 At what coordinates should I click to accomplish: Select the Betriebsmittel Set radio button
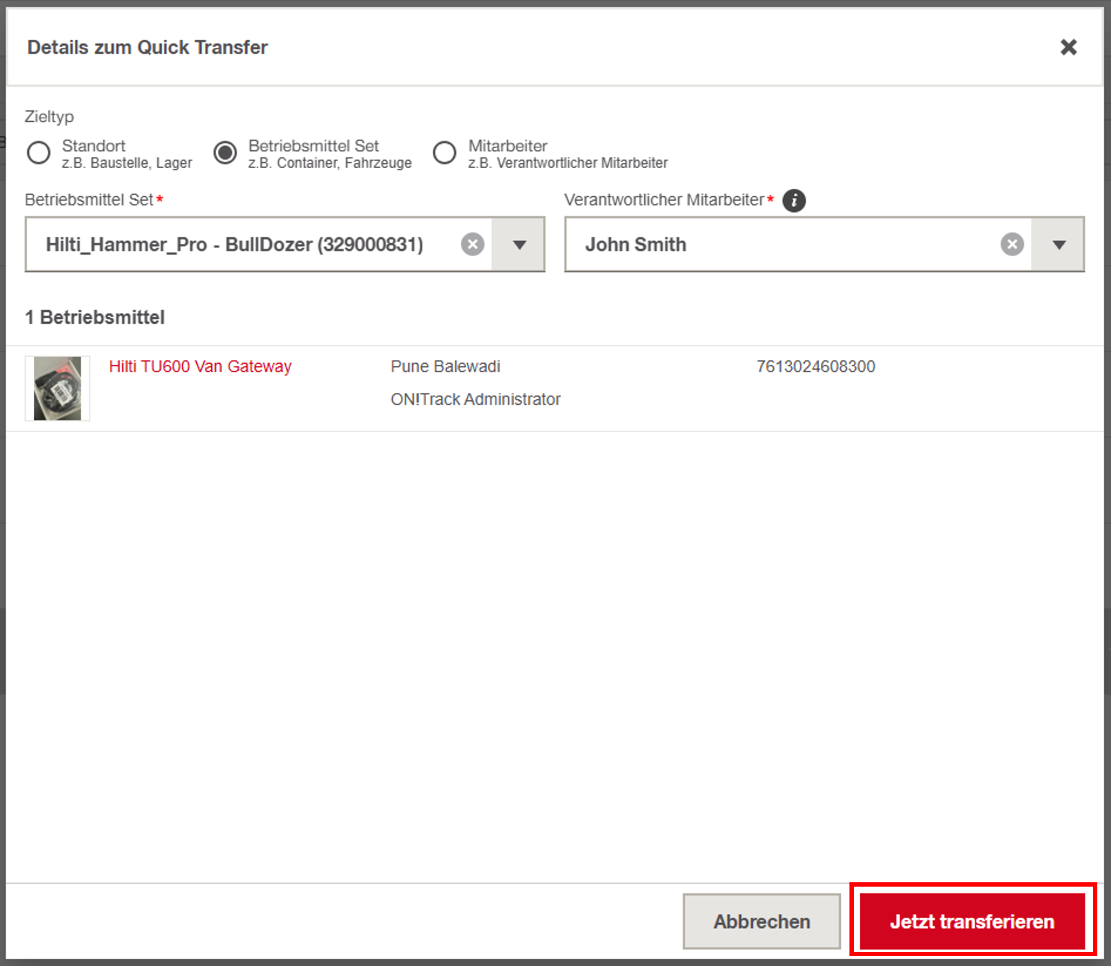(x=225, y=152)
